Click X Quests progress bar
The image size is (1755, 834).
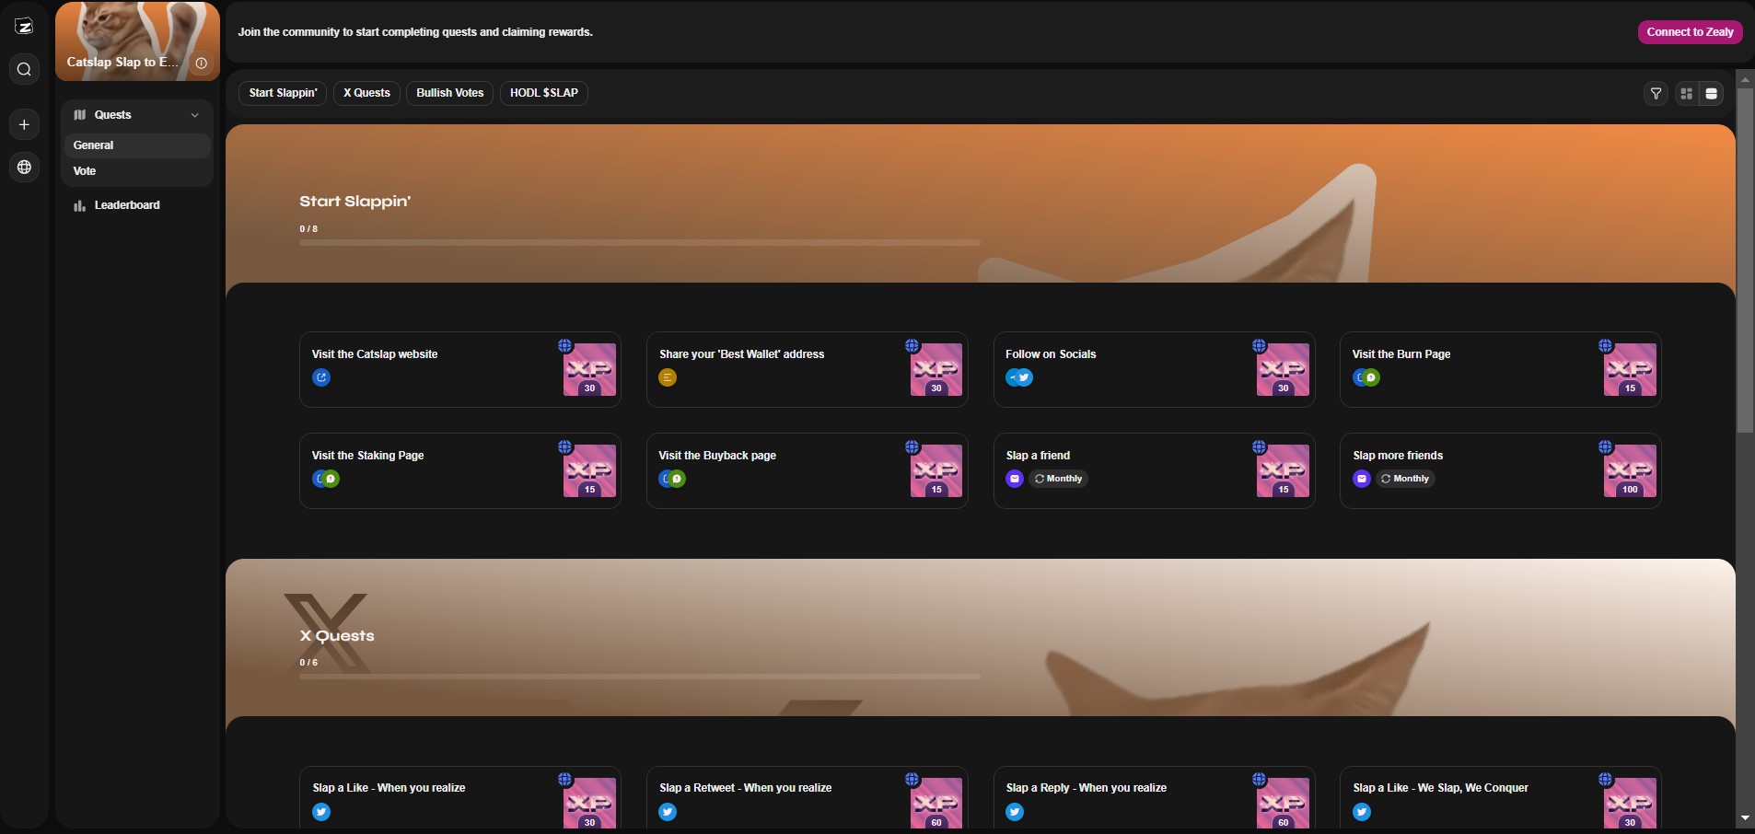coord(639,677)
